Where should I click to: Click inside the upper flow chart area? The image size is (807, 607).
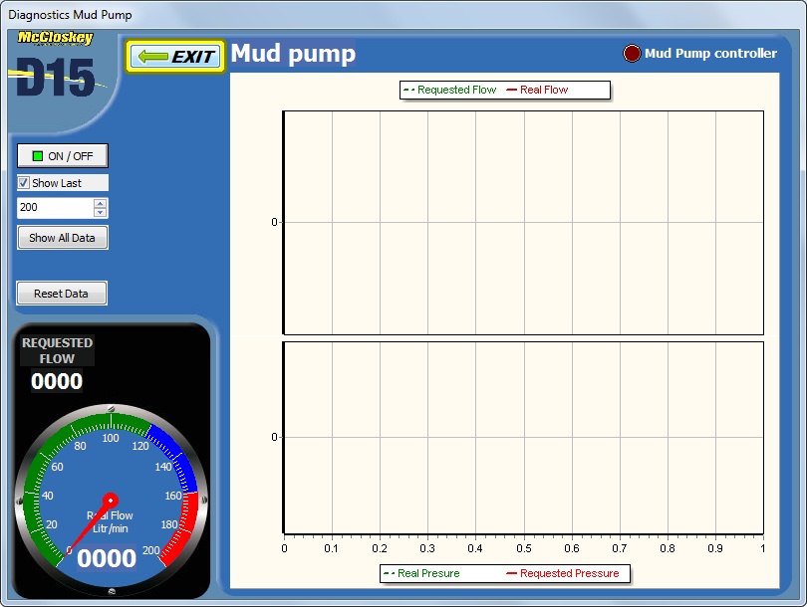pyautogui.click(x=523, y=222)
